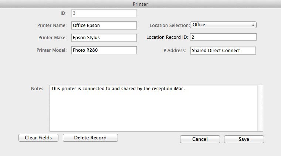Image resolution: width=281 pixels, height=156 pixels.
Task: Click the Location Record ID field
Action: click(223, 38)
